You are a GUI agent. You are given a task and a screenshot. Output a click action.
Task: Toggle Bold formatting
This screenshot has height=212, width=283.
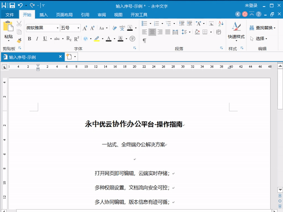(29, 39)
